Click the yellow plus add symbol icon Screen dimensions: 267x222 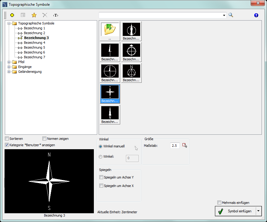point(12,15)
